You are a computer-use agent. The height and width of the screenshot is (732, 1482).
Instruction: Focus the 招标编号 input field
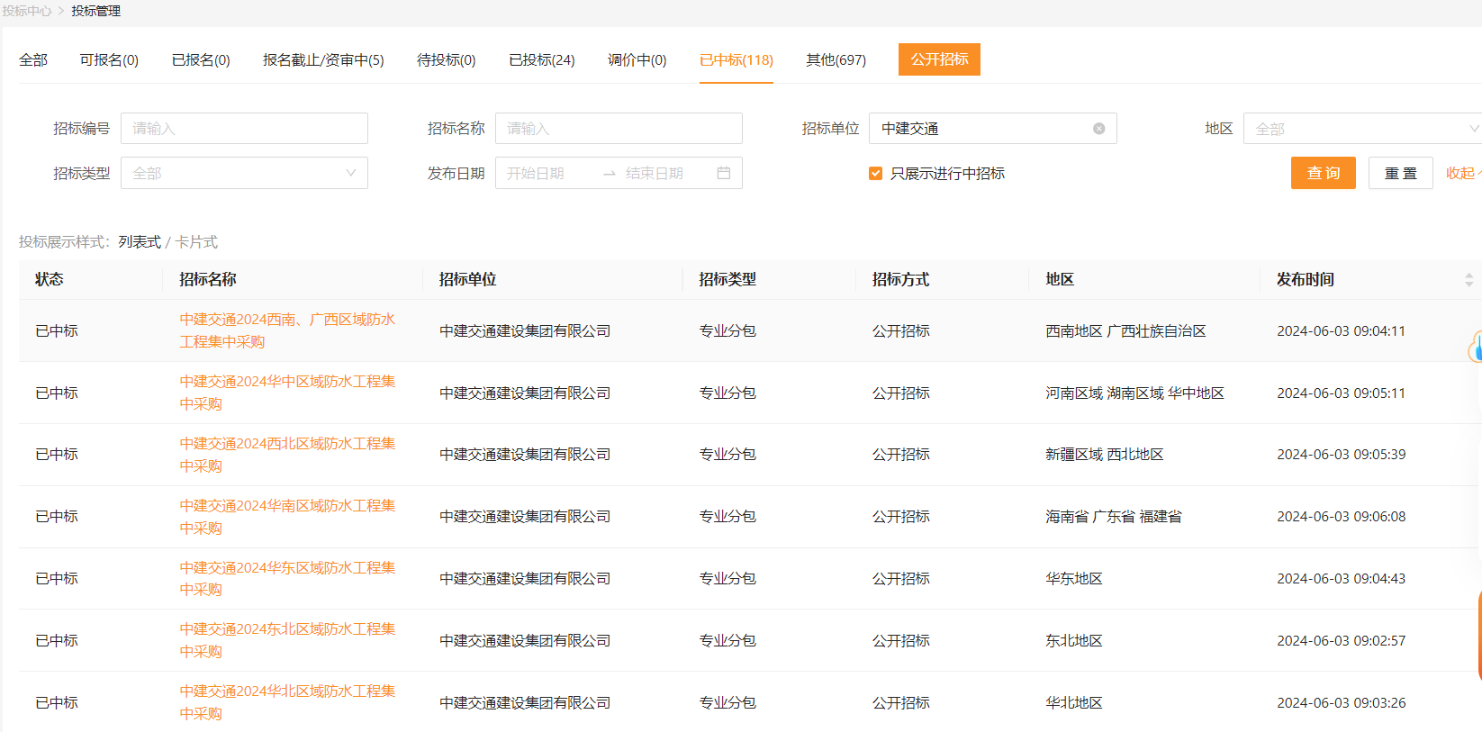[x=244, y=129]
